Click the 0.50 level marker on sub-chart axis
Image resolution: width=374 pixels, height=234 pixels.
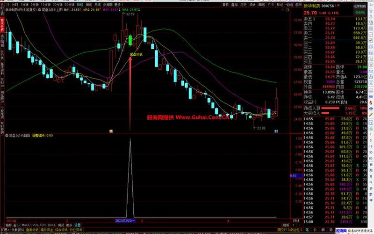click(294, 176)
